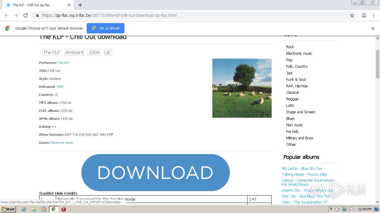380x213 pixels.
Task: Select Funk & Soul genre
Action: tap(296, 79)
